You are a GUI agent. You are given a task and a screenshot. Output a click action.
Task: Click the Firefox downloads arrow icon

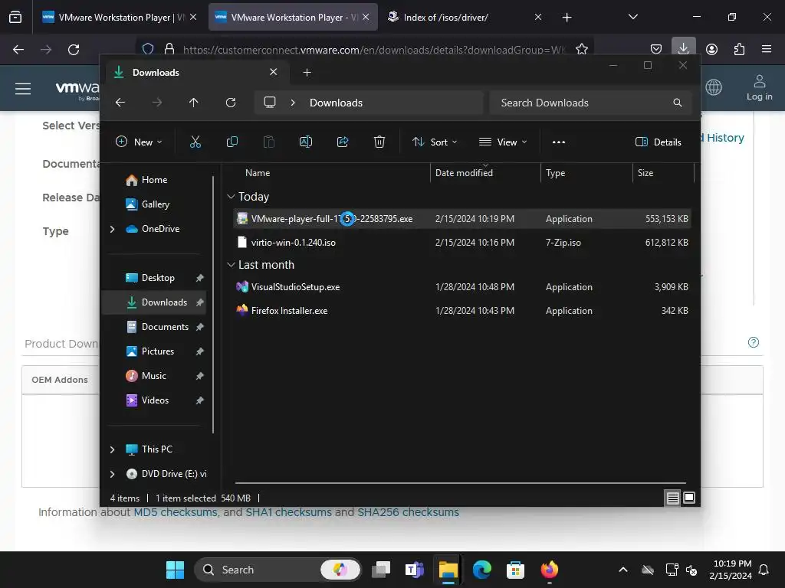click(x=683, y=48)
